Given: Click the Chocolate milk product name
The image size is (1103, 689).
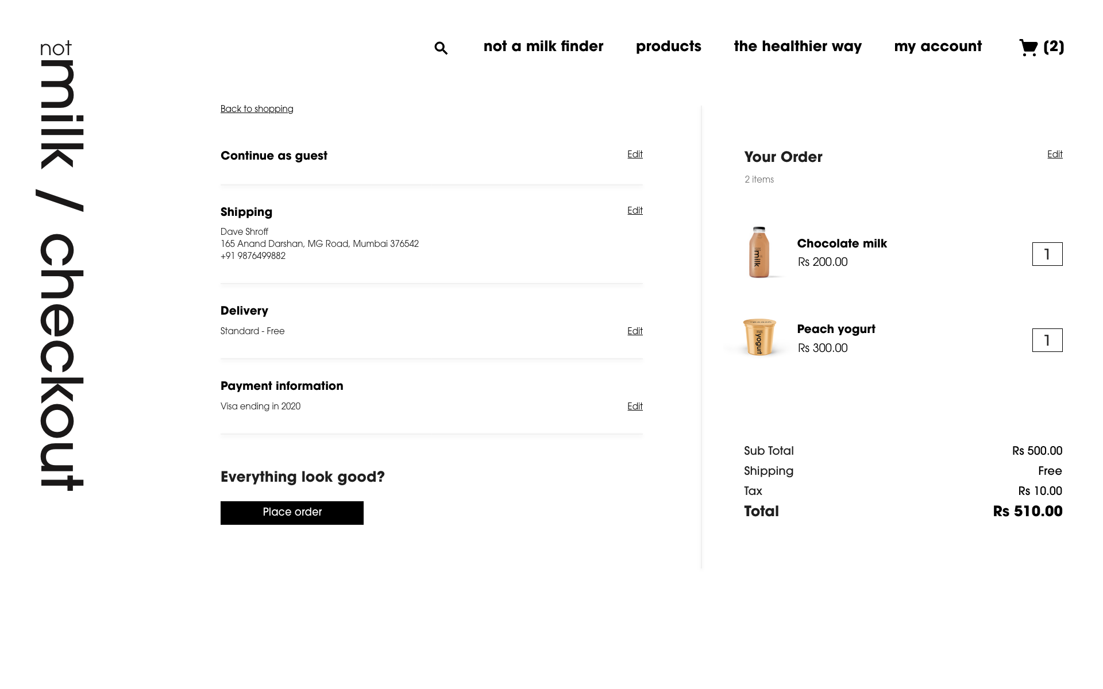Looking at the screenshot, I should [842, 243].
